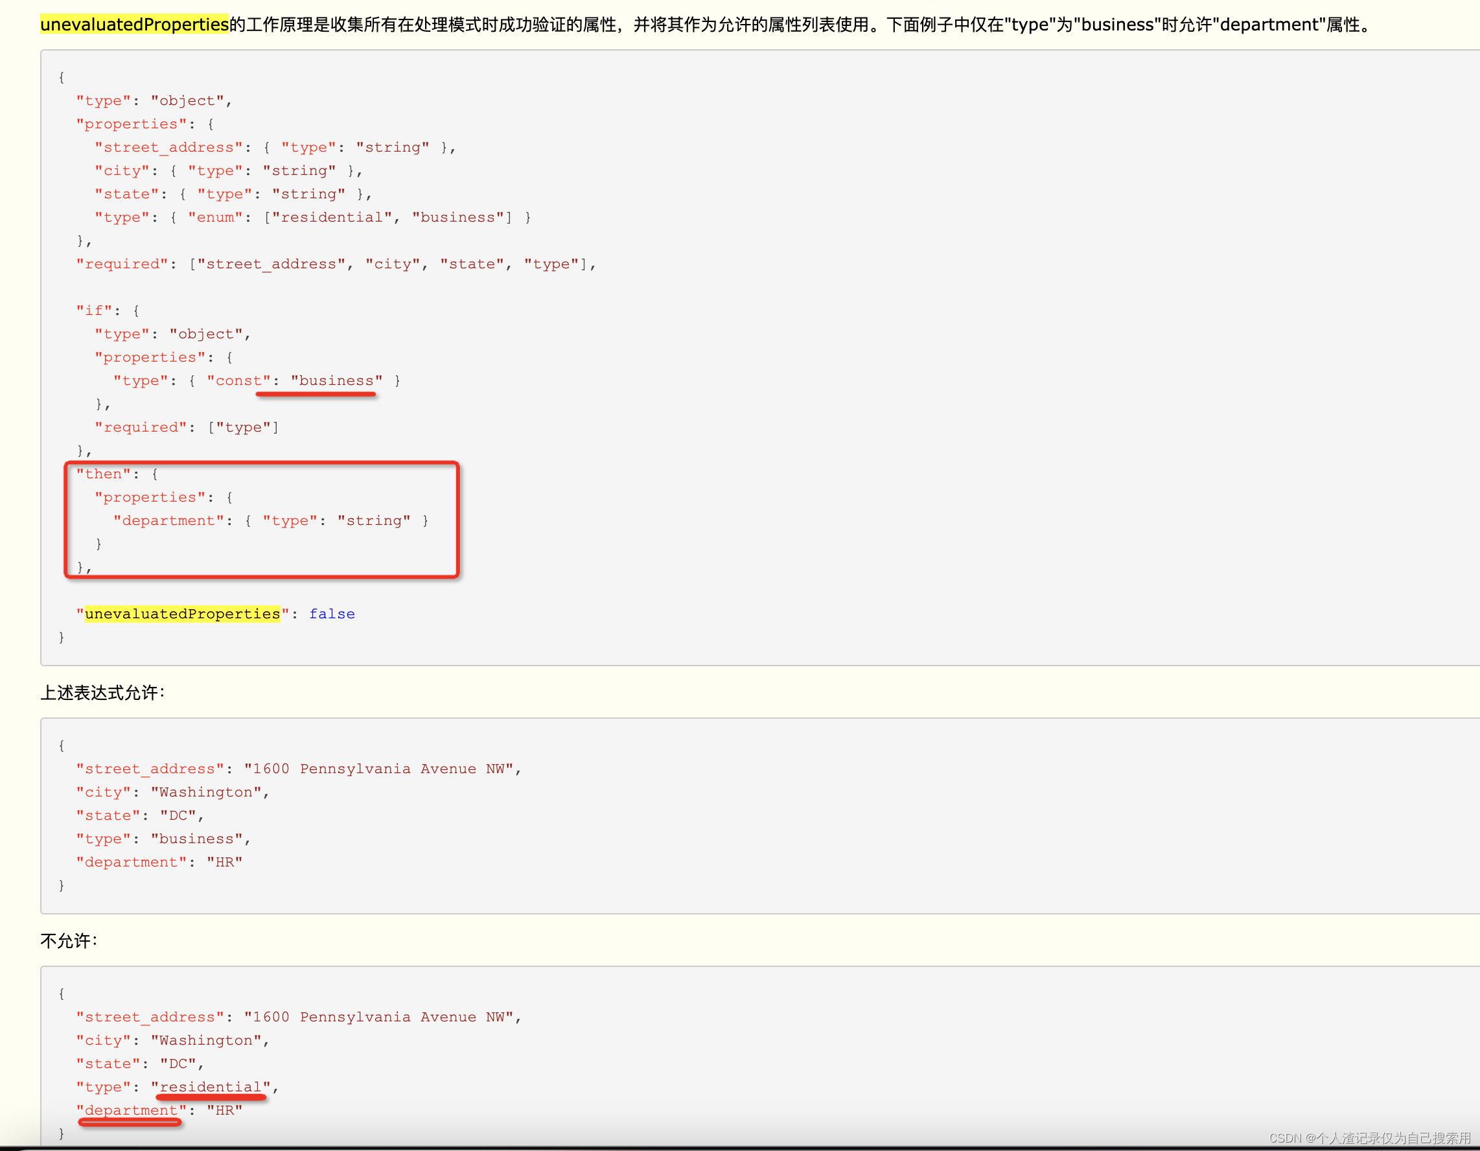Screen dimensions: 1480x1151
Task: Select the if keyword in schema block
Action: (94, 310)
